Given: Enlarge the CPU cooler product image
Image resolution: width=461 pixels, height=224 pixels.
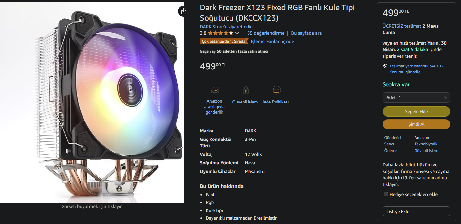Looking at the screenshot, I should coord(92,103).
